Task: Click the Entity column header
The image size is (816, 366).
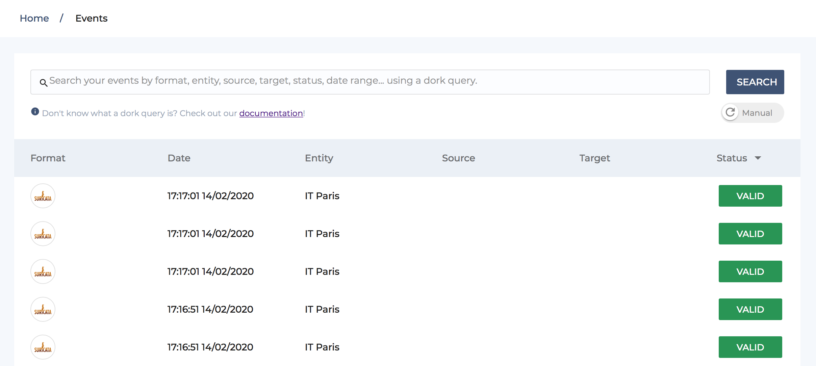Action: click(x=319, y=158)
